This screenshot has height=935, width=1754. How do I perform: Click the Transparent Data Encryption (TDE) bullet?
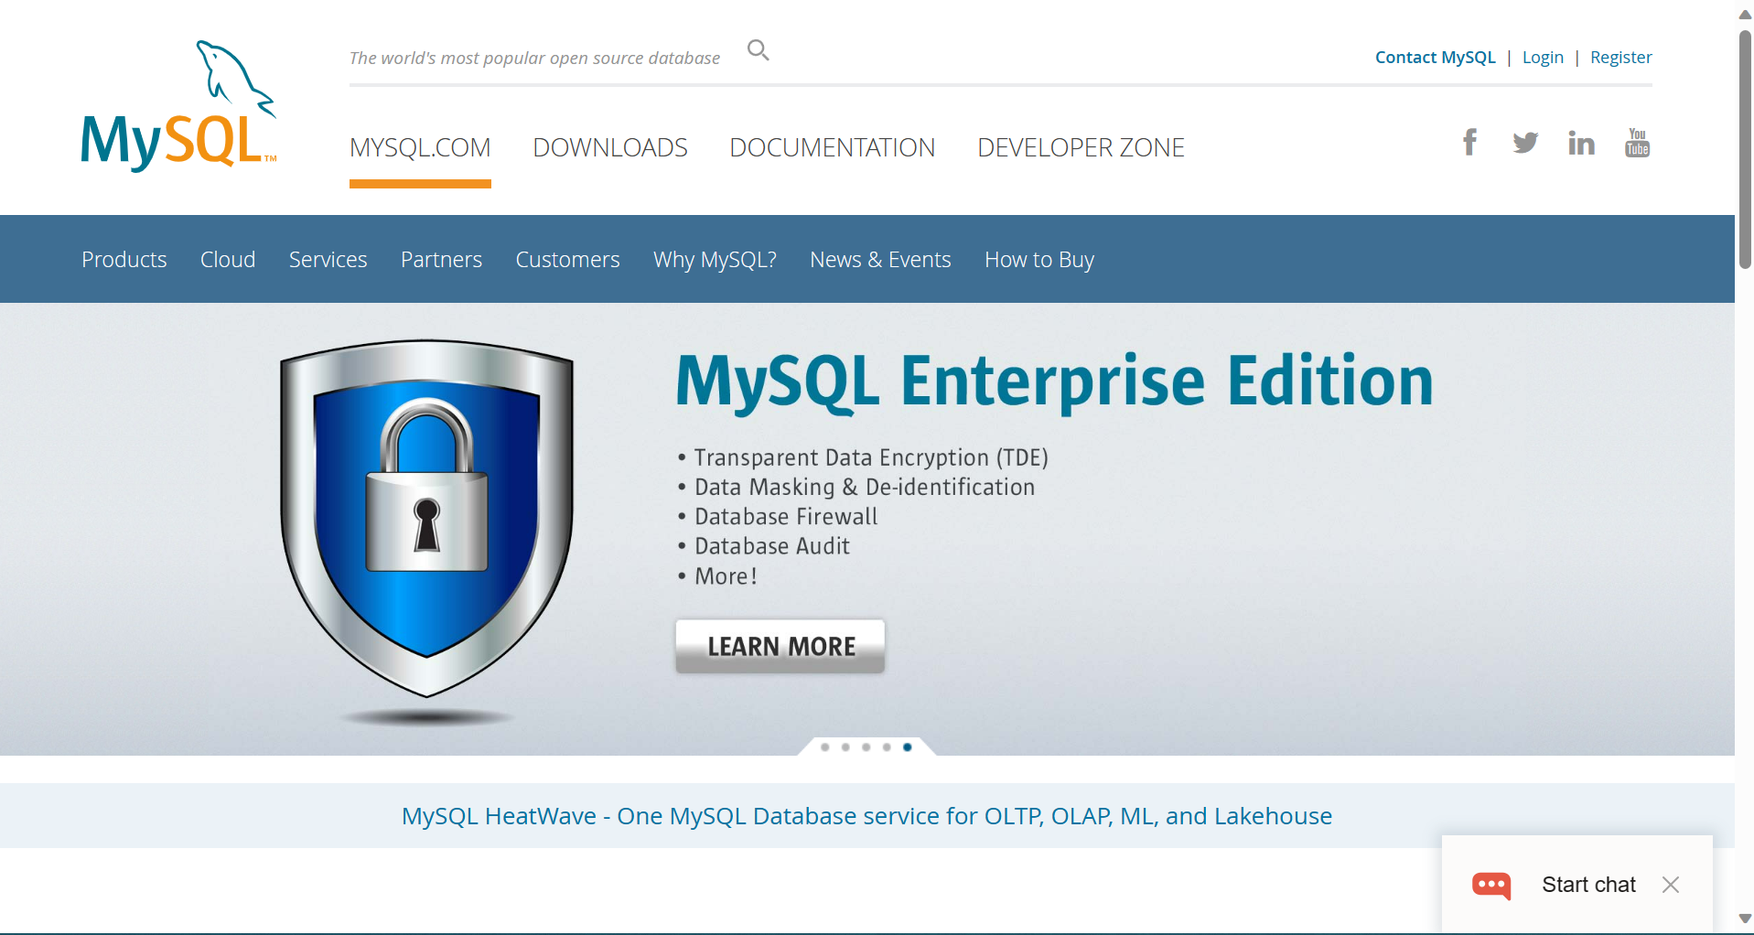coord(863,457)
